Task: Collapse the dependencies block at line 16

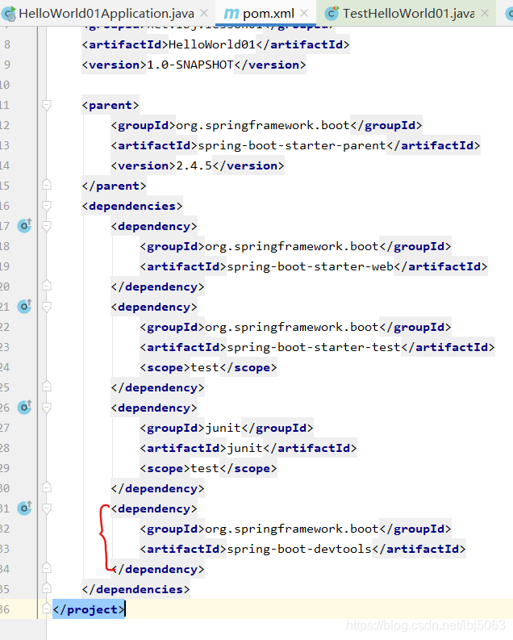Action: point(47,206)
